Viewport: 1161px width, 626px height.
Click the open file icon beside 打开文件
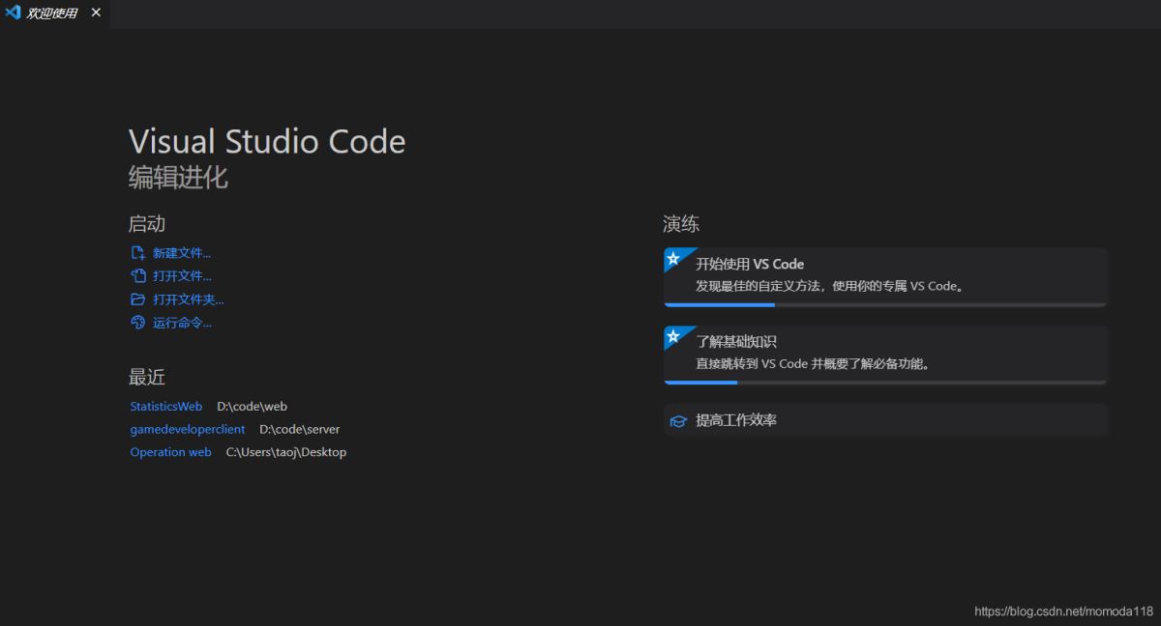tap(137, 276)
